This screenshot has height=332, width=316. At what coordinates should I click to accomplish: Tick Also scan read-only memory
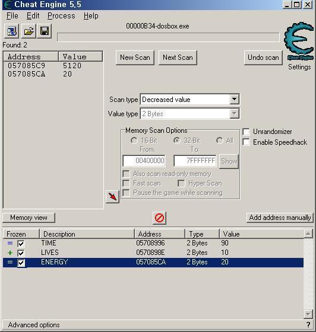coord(126,174)
